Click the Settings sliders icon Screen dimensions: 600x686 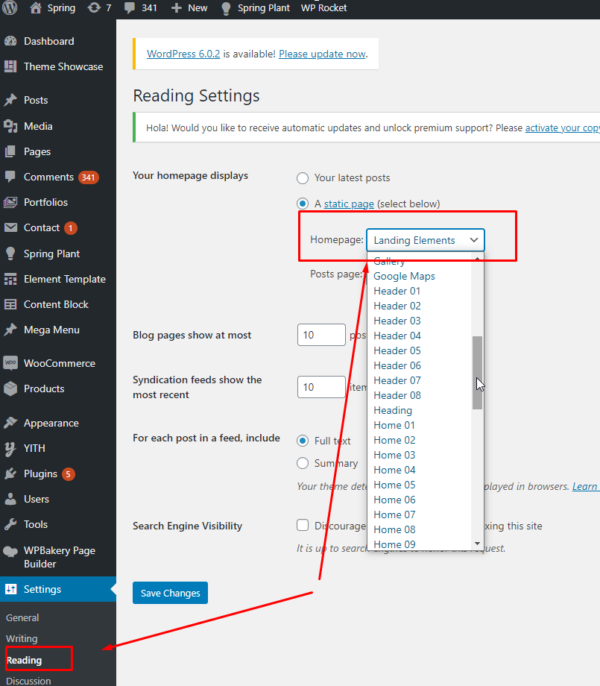10,589
